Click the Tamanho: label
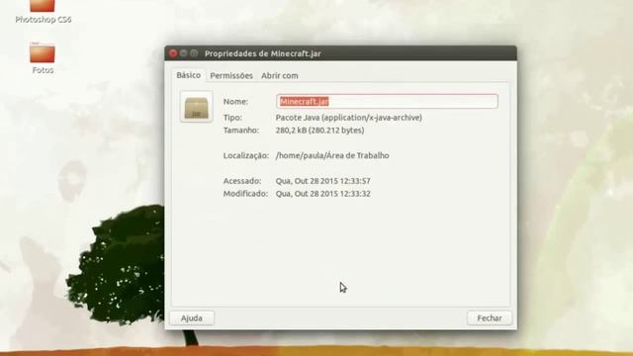The width and height of the screenshot is (633, 356). click(x=241, y=131)
